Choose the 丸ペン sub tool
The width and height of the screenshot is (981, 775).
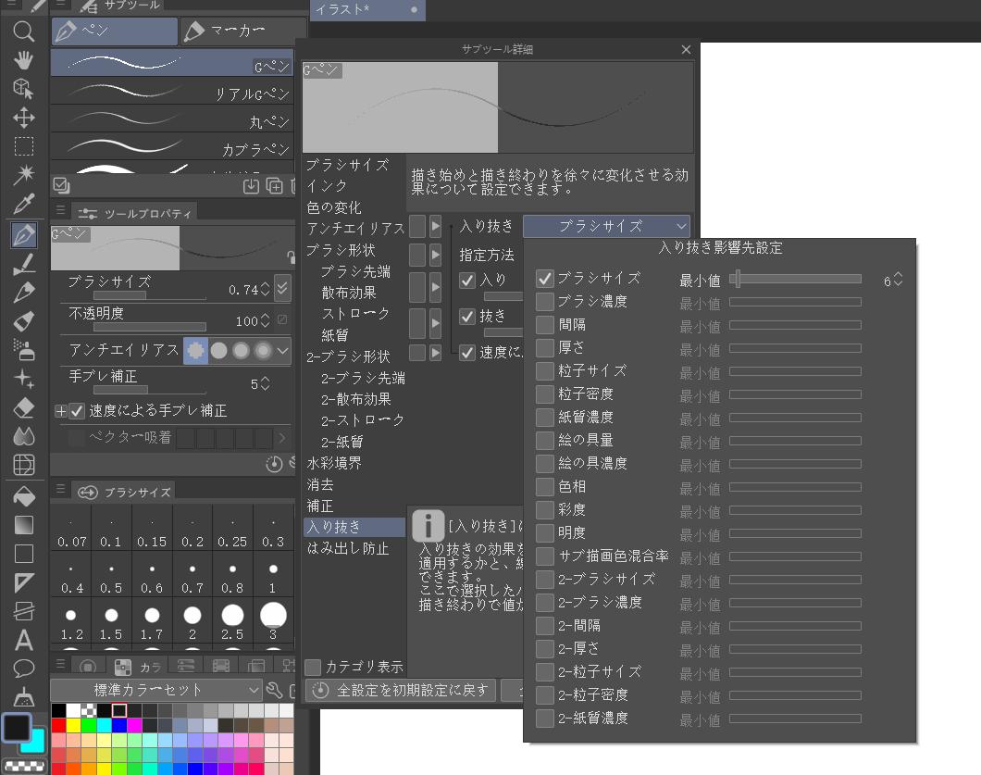pos(172,119)
